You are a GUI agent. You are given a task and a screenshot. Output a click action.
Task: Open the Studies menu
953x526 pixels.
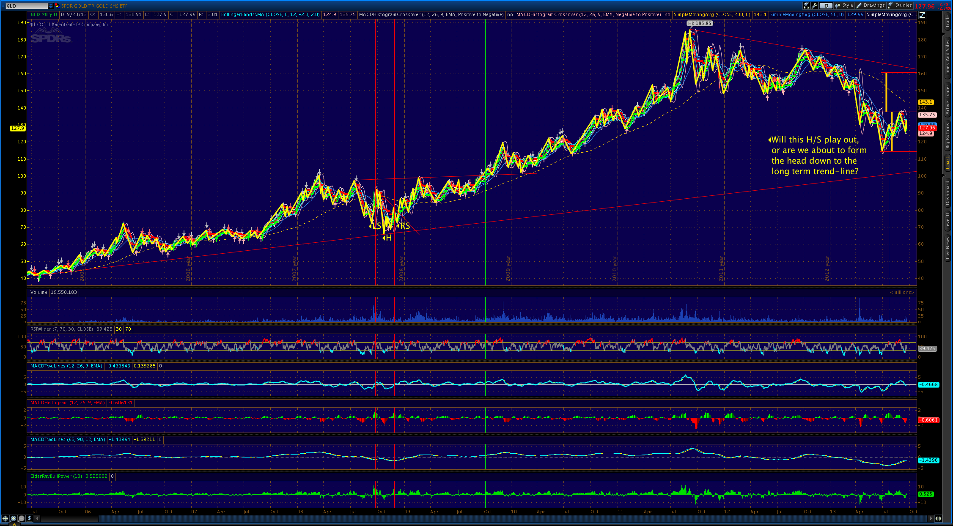point(900,5)
